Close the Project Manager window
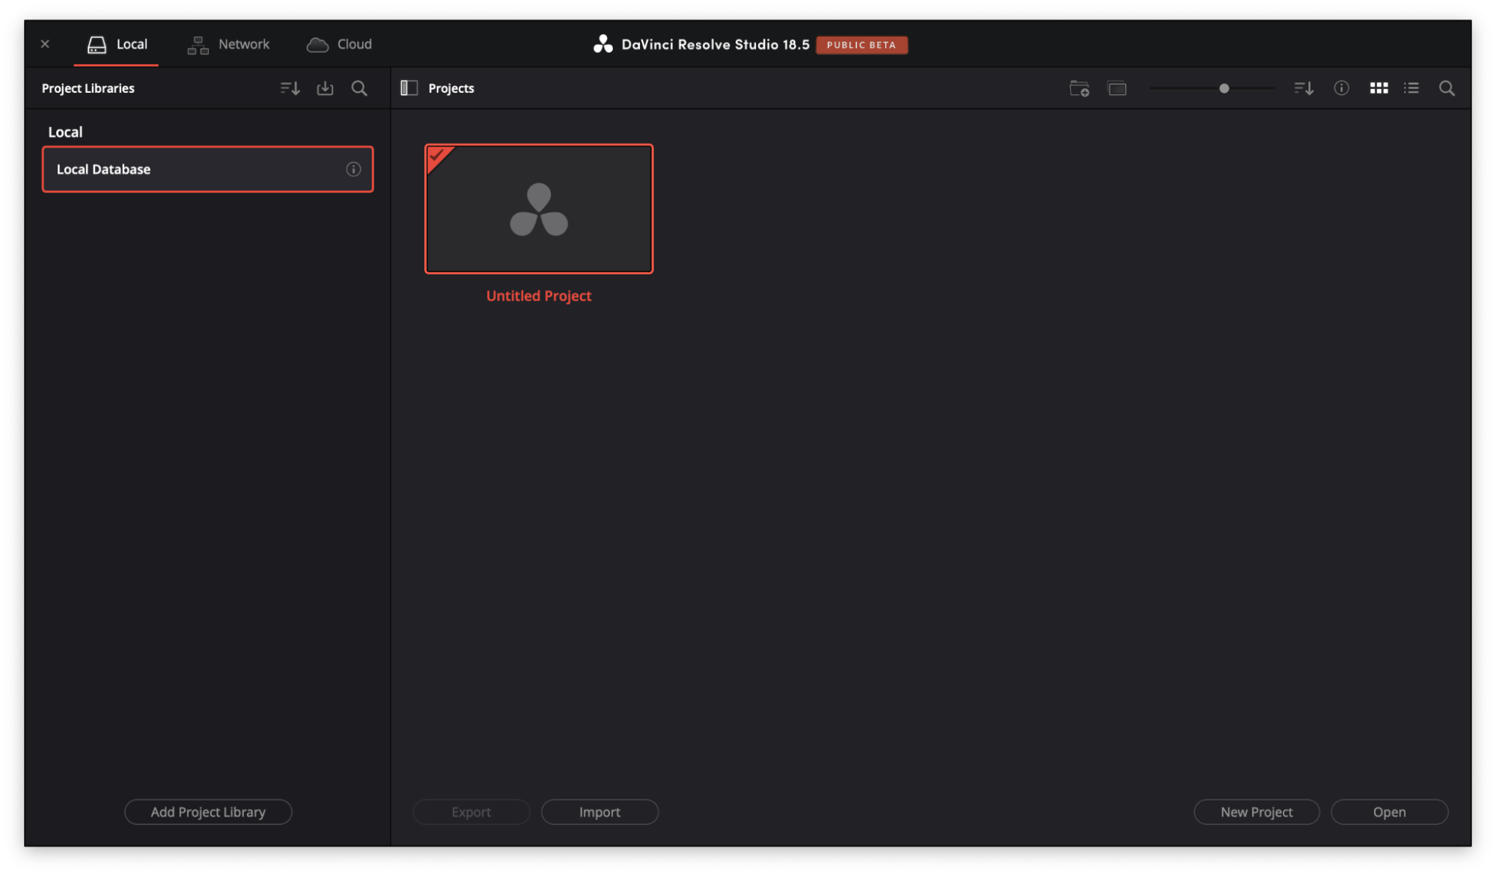This screenshot has width=1496, height=876. [x=45, y=44]
